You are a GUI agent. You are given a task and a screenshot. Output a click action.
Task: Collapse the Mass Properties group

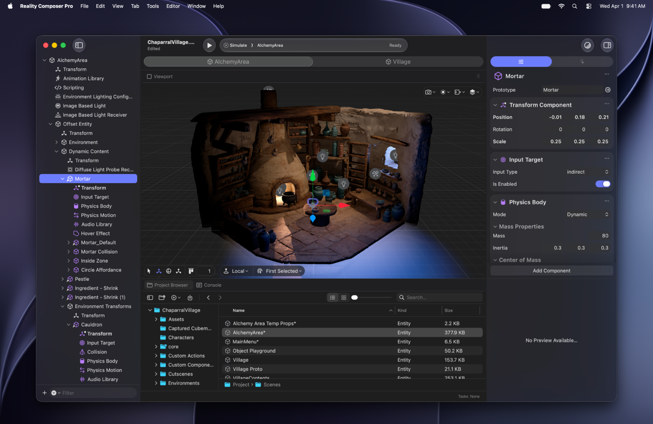click(495, 226)
